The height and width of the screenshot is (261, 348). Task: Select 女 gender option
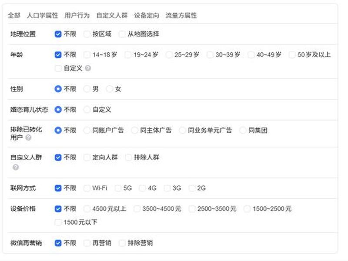coord(109,89)
